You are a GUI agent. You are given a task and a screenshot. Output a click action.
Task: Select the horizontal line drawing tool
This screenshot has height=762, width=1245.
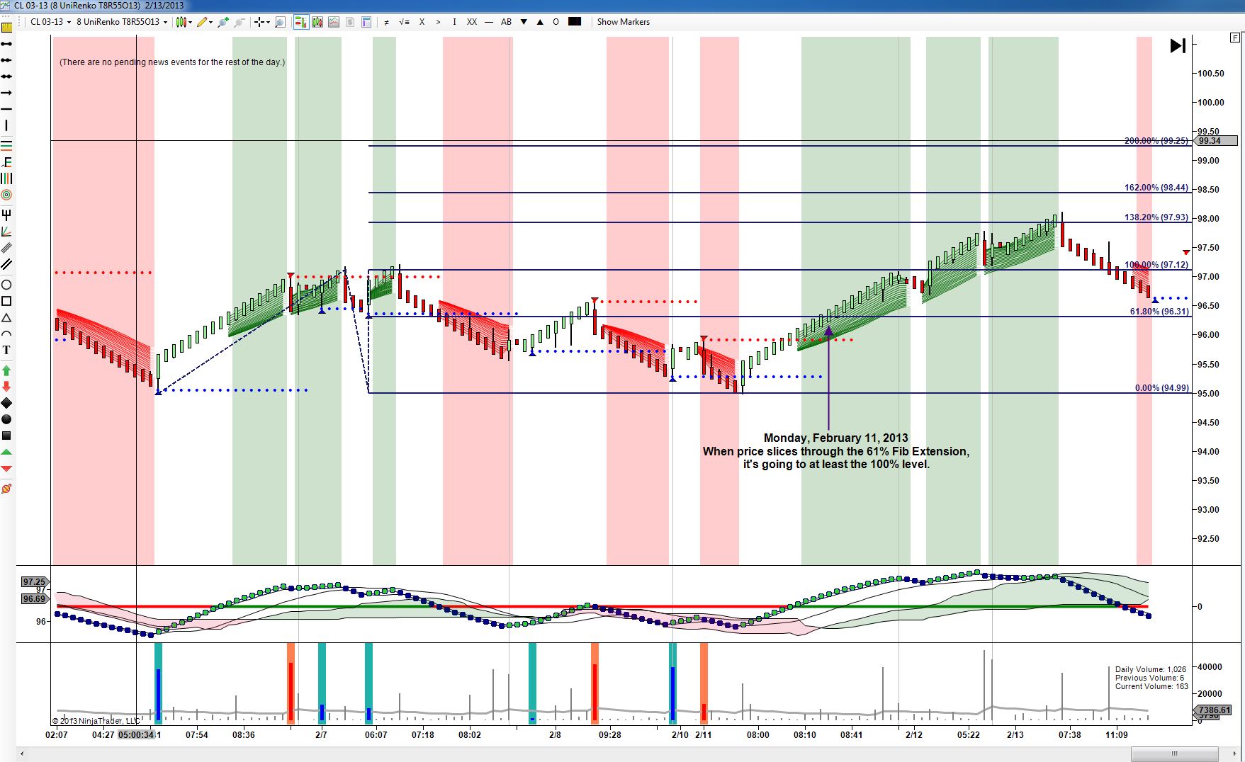tap(6, 109)
